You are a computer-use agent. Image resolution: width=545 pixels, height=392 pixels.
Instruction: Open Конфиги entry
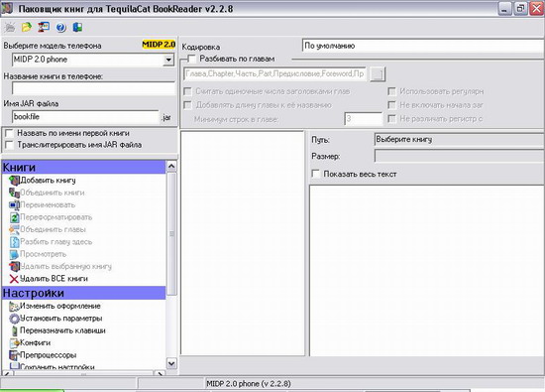point(35,343)
